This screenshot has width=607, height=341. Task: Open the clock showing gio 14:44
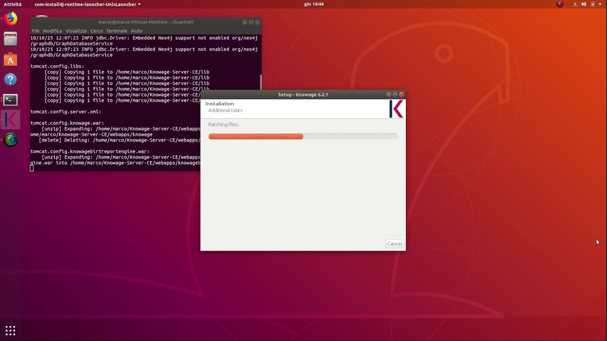tap(313, 4)
